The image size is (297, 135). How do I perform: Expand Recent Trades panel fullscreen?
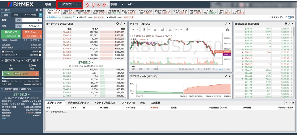point(289,24)
